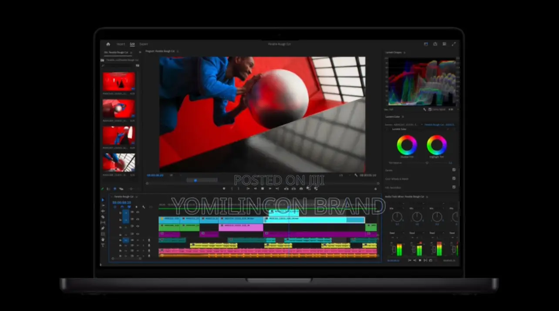Click the first pan knob in Audio Mixer
Image resolution: width=559 pixels, height=311 pixels.
point(397,217)
